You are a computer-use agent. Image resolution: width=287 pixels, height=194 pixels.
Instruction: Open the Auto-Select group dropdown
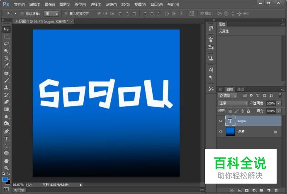pos(51,14)
